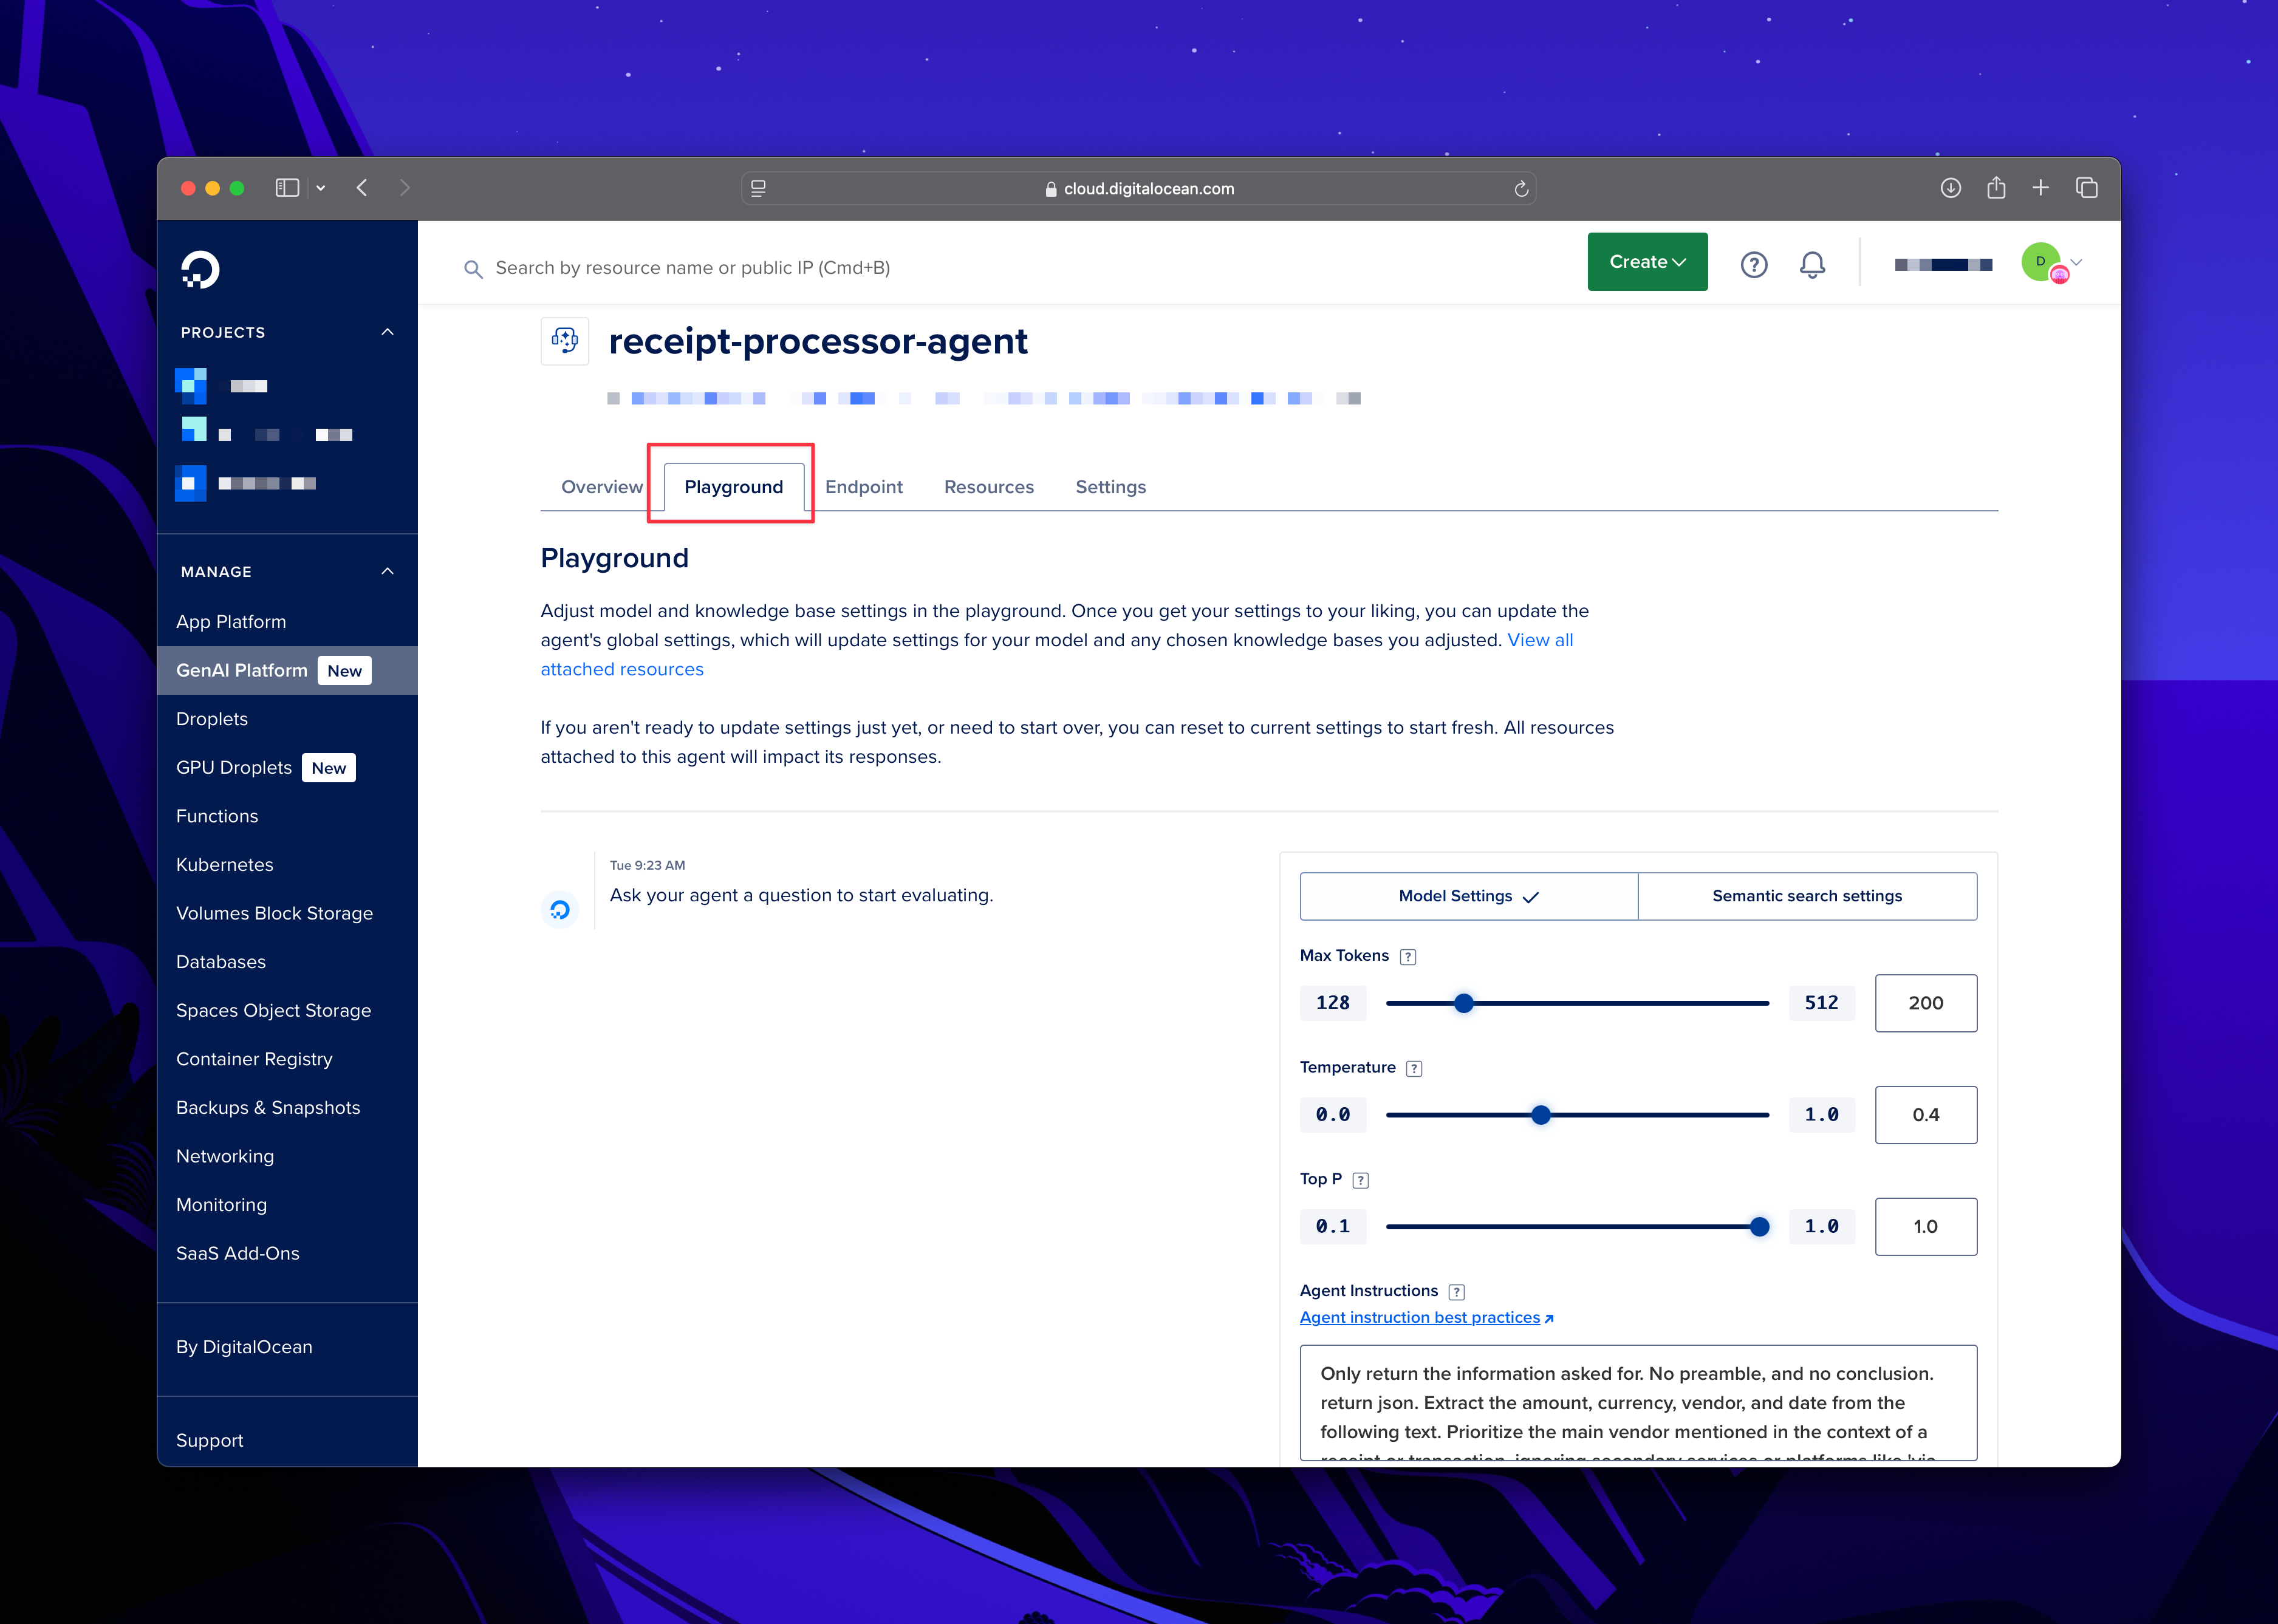Switch to Semantic search settings
Image resolution: width=2278 pixels, height=1624 pixels.
tap(1807, 896)
